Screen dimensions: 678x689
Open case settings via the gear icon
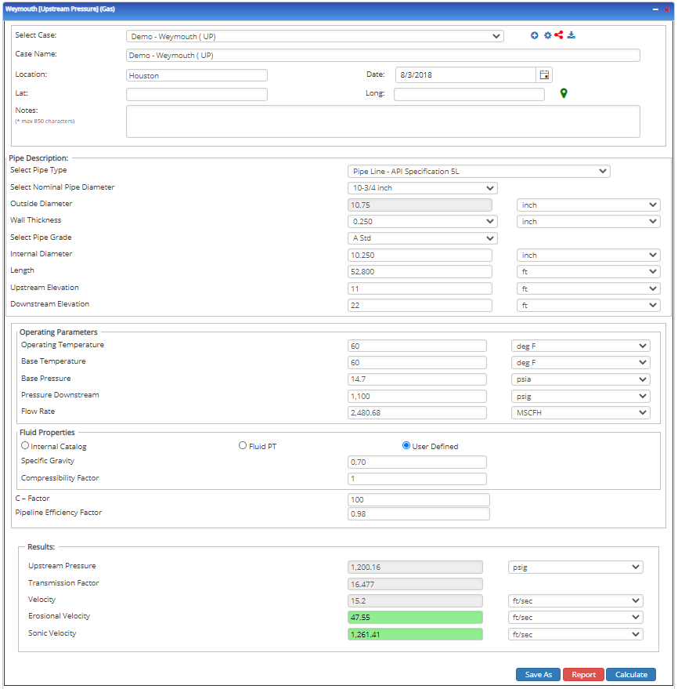(547, 35)
